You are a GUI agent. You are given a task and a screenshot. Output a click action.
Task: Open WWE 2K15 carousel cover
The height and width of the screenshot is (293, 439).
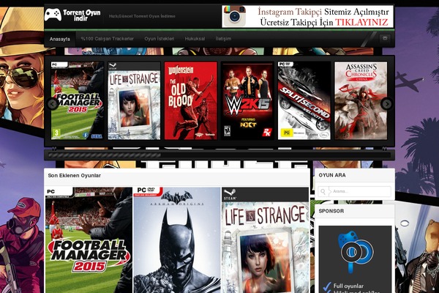click(247, 100)
